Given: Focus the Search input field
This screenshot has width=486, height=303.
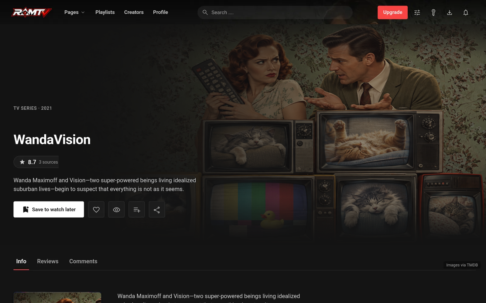Looking at the screenshot, I should tap(275, 12).
